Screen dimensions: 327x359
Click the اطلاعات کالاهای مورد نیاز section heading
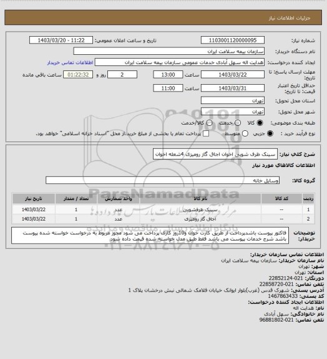(283, 165)
